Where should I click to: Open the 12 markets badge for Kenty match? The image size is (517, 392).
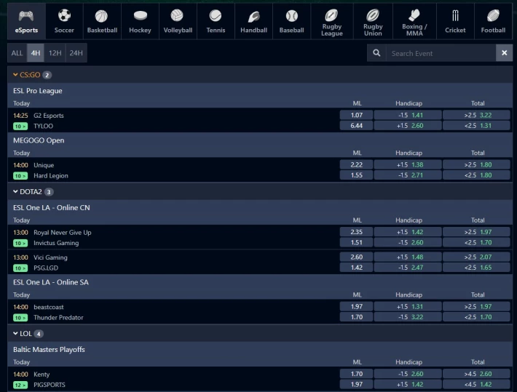tap(20, 385)
